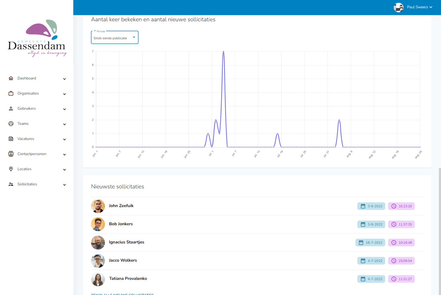Click the 15:09:54 time badge

401,261
